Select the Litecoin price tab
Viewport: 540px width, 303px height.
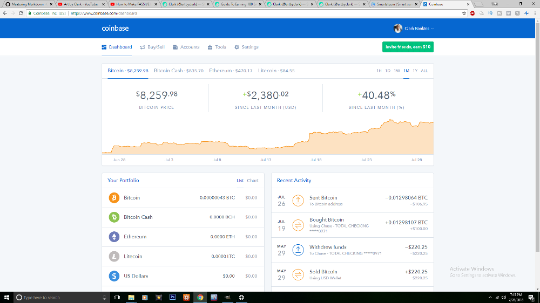click(276, 71)
